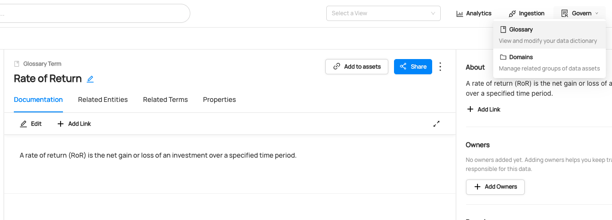Image resolution: width=612 pixels, height=220 pixels.
Task: Click Edit in the documentation toolbar
Action: [31, 124]
